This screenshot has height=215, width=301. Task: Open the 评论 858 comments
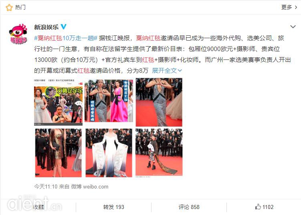click(x=189, y=207)
